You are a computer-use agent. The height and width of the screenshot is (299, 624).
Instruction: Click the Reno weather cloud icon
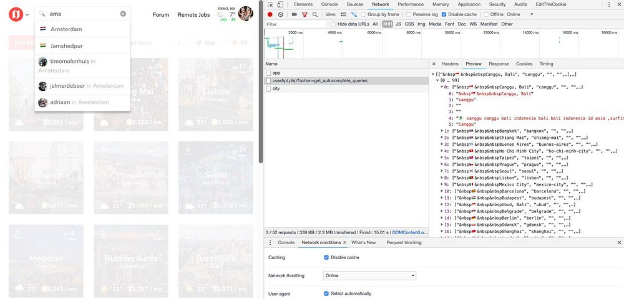click(x=220, y=14)
